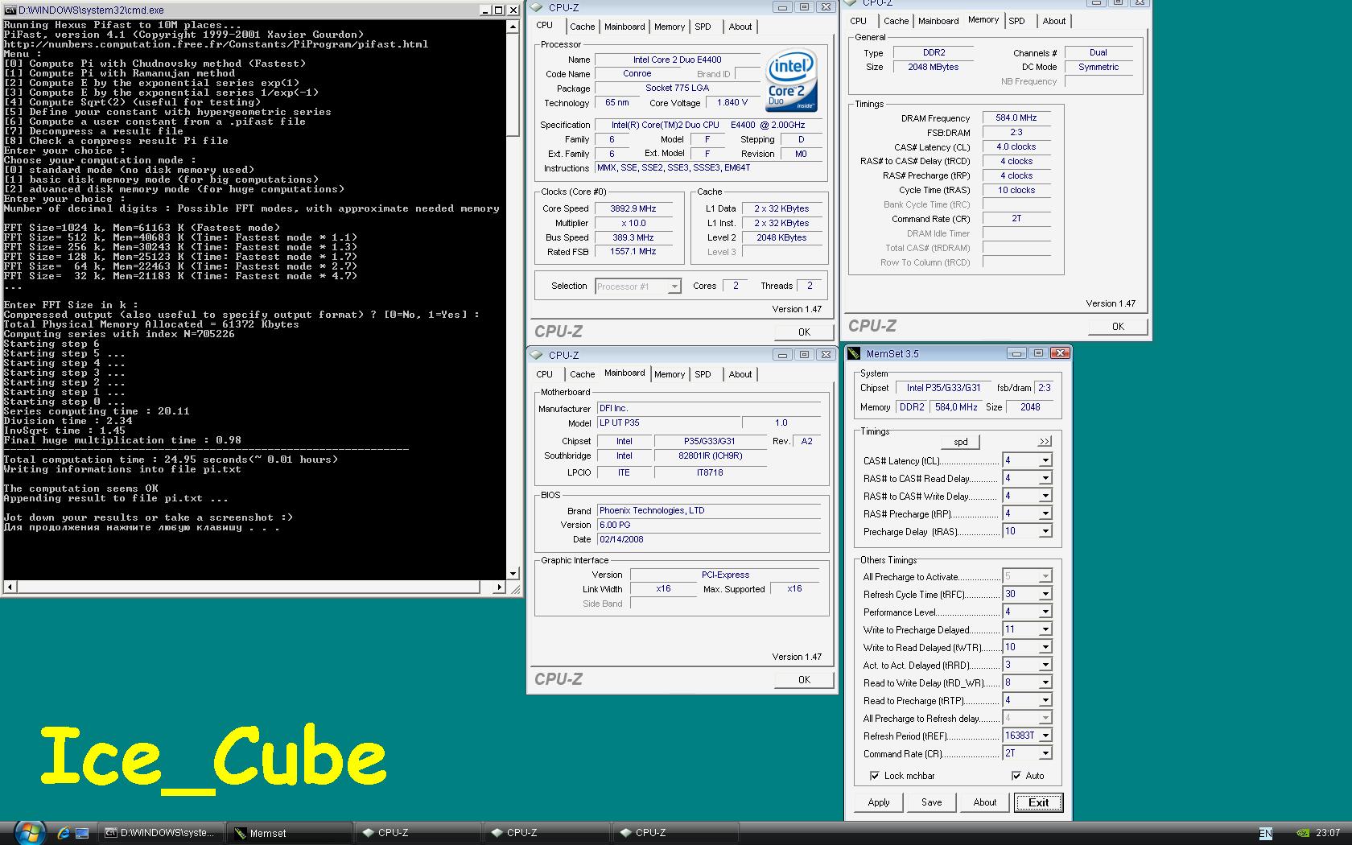This screenshot has height=845, width=1352.
Task: Click the cmd window scroll down arrow
Action: point(513,574)
